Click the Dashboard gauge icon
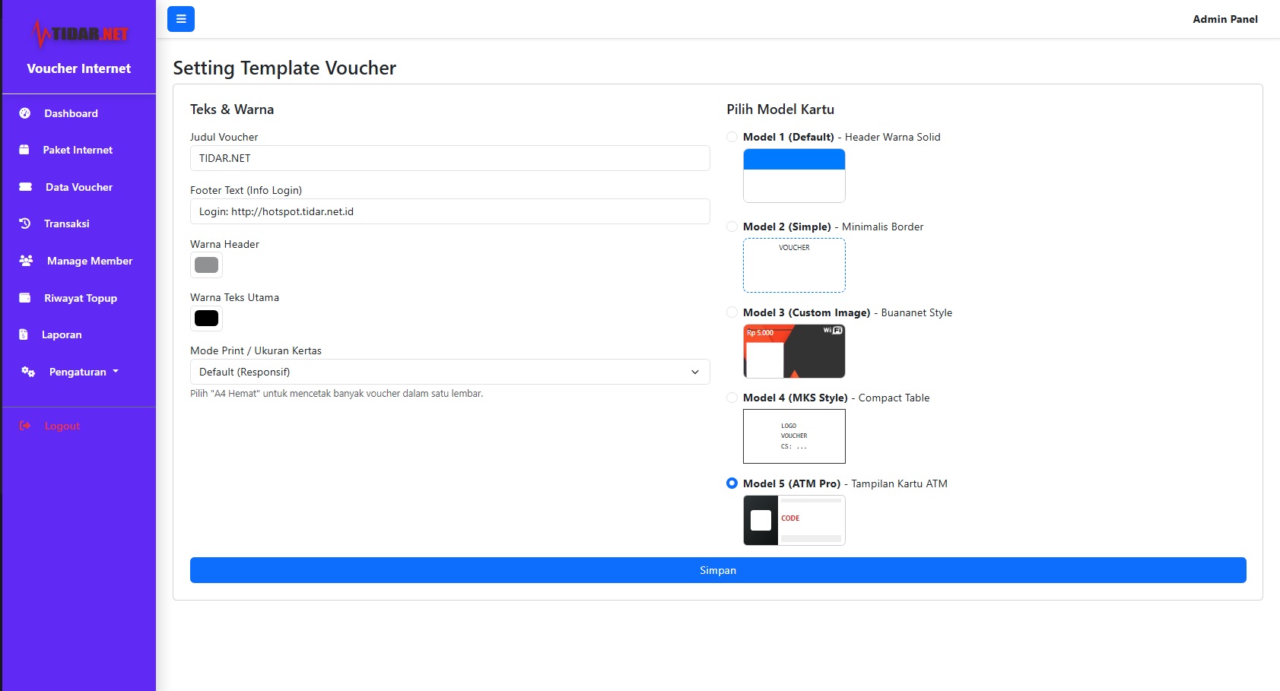This screenshot has width=1280, height=691. pyautogui.click(x=25, y=113)
